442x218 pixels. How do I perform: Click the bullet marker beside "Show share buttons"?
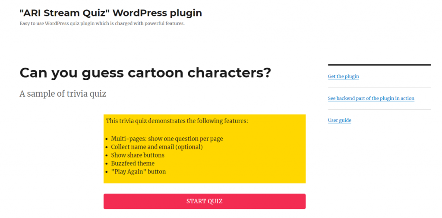[107, 155]
